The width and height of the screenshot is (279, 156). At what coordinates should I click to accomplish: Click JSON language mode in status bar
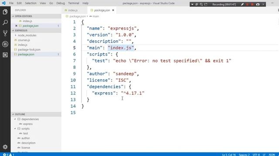(272, 155)
